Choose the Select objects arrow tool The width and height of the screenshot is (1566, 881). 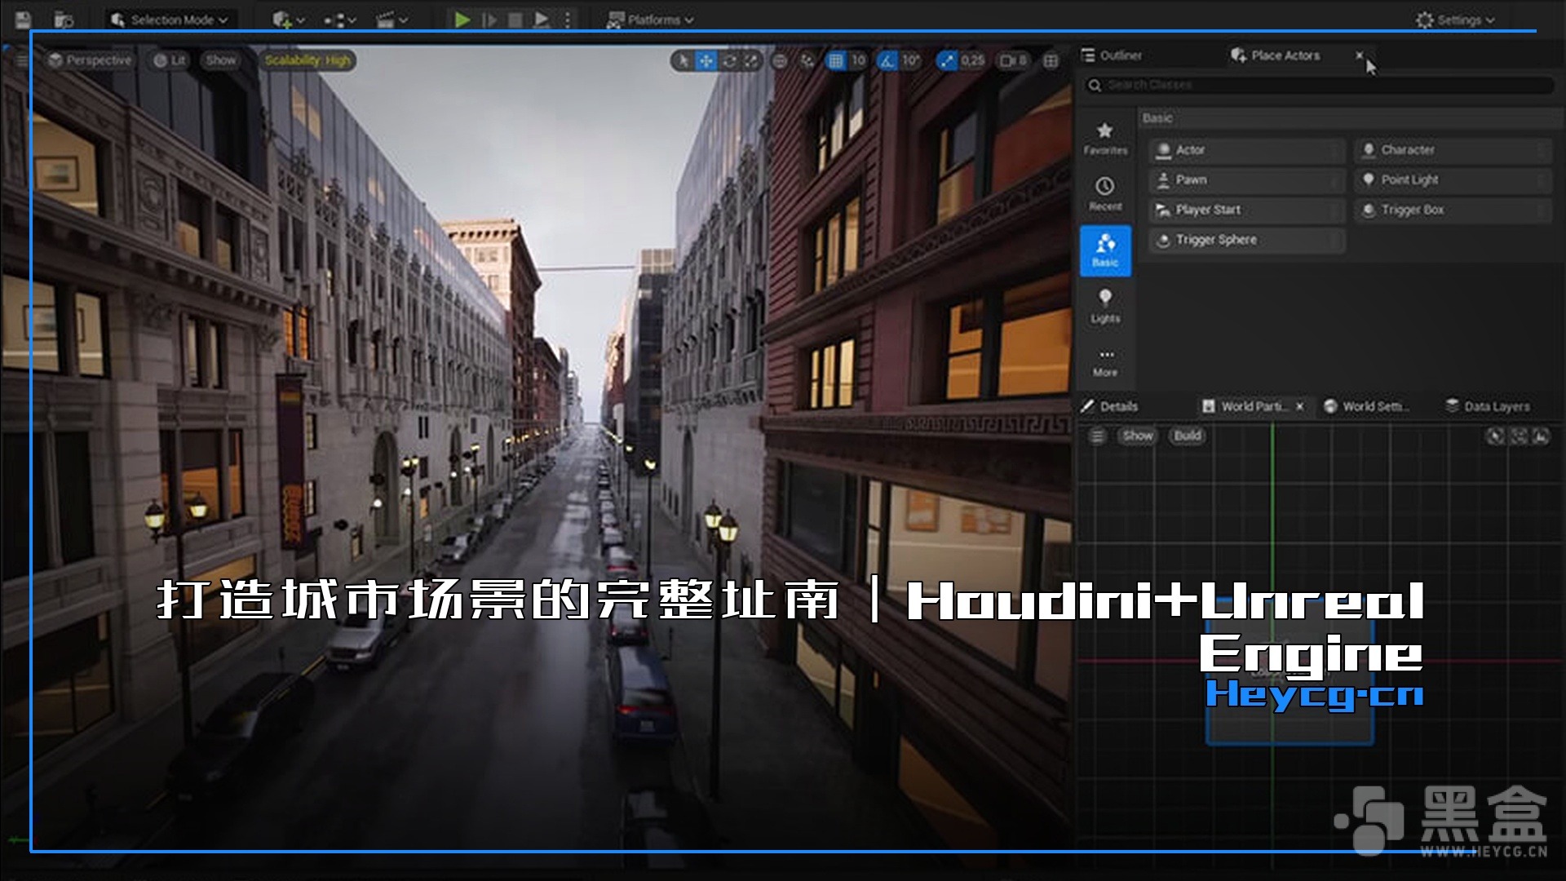[x=683, y=60]
